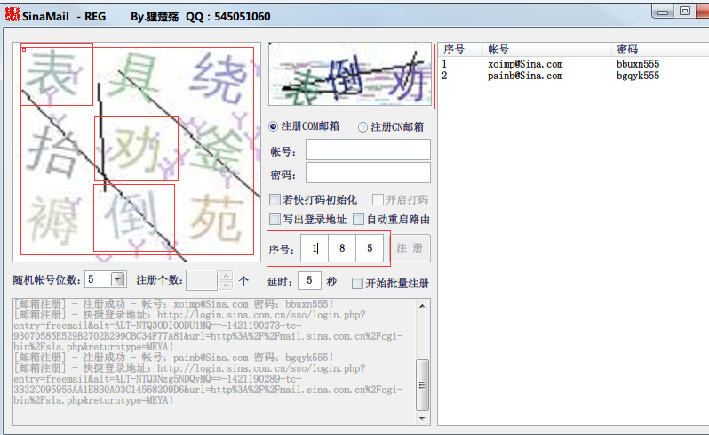Increase 注册个数 with the up arrow
Image resolution: width=709 pixels, height=435 pixels.
pos(225,275)
